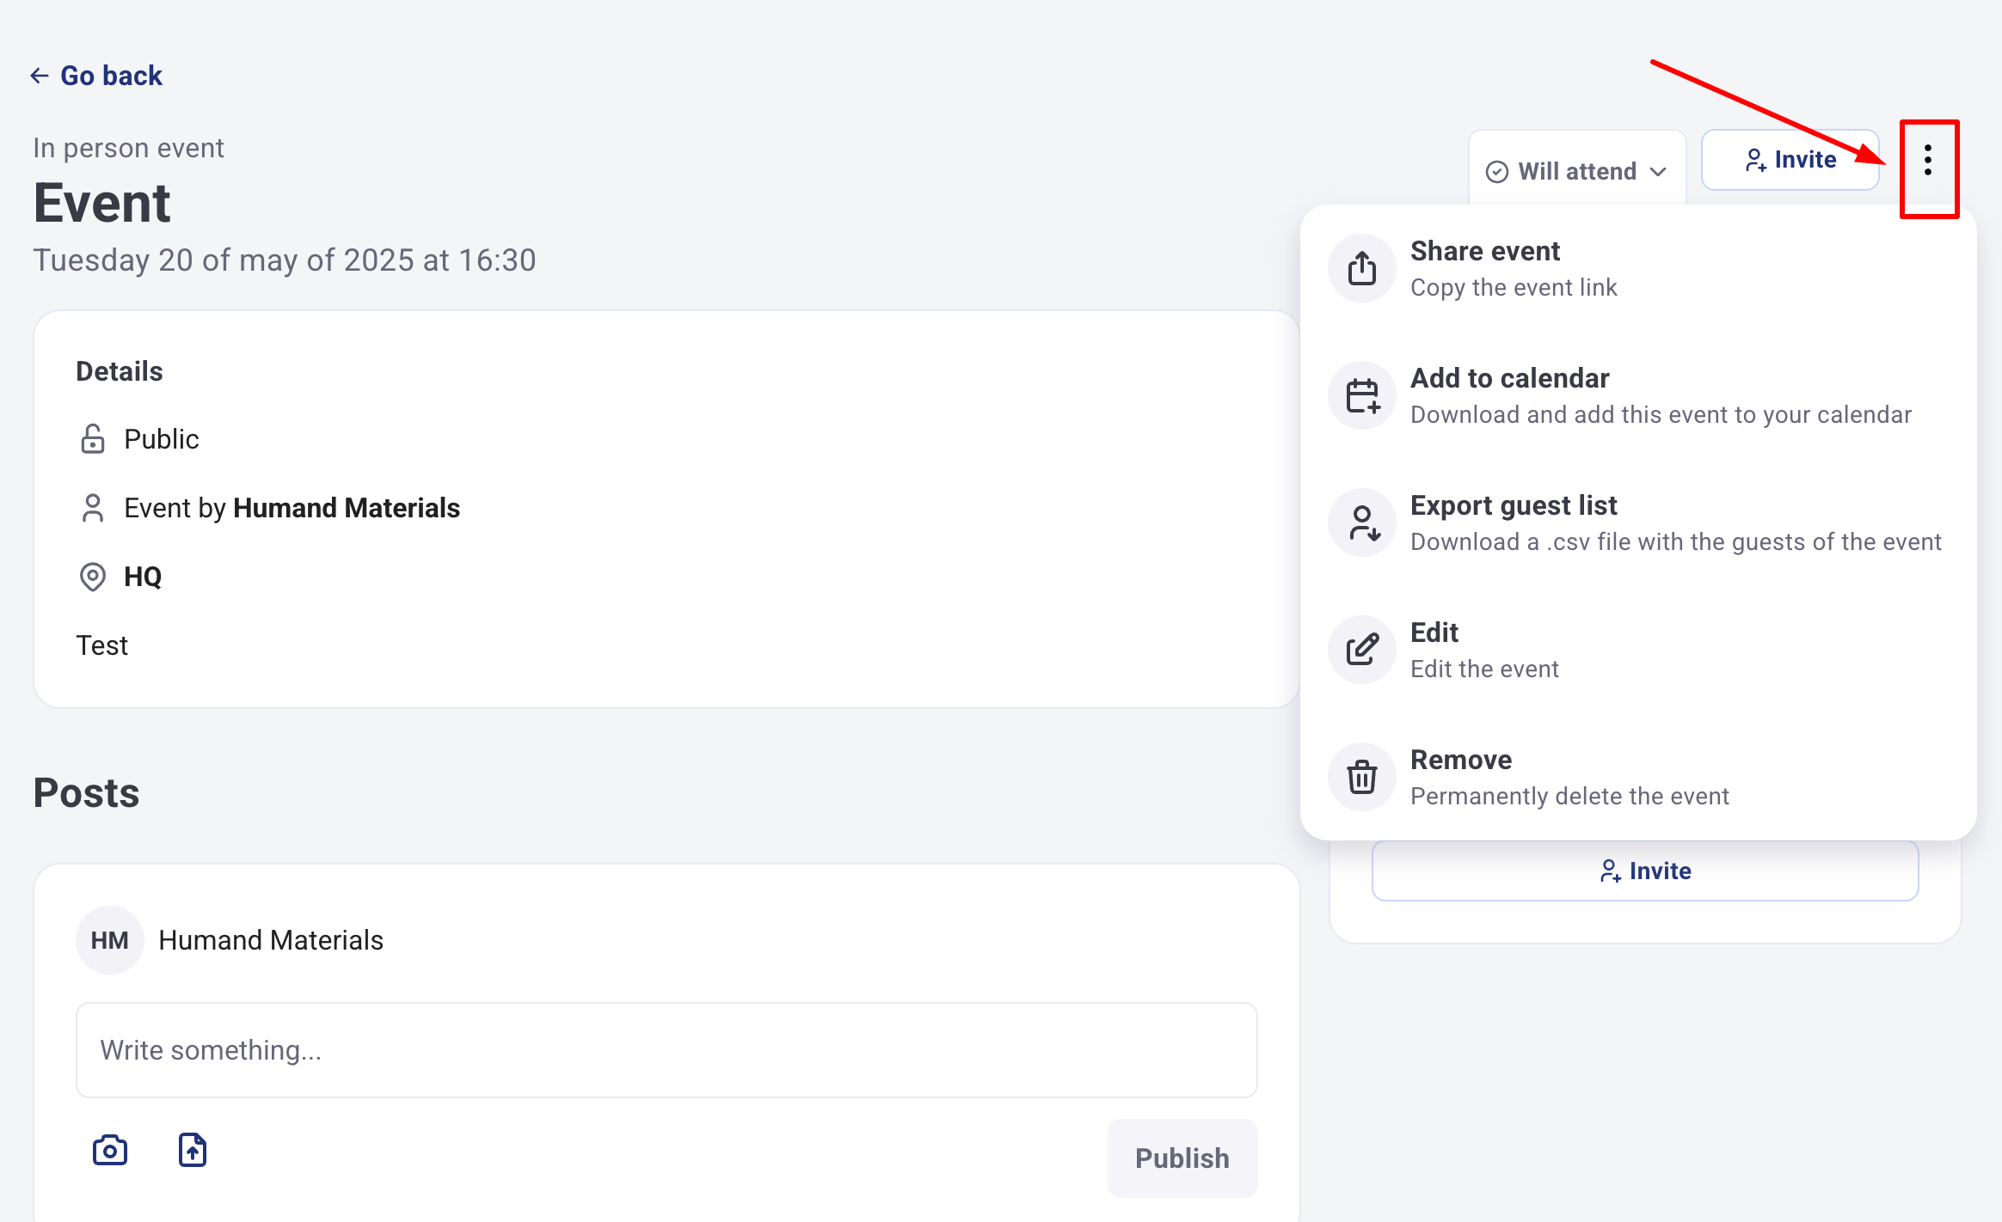Click the trash Remove icon
2002x1222 pixels.
click(x=1362, y=777)
